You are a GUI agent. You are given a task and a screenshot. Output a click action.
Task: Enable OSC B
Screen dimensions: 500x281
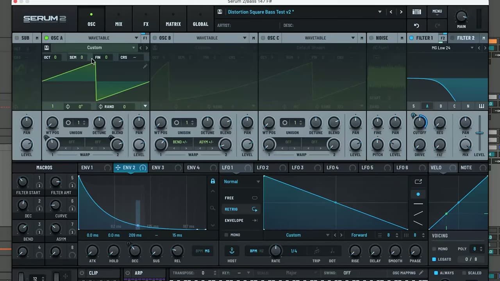tap(155, 38)
